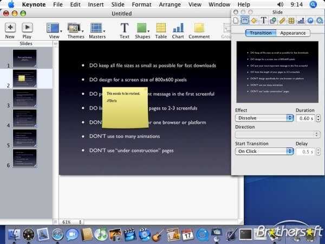Open the Metrics inspector ruler icon
325x244 pixels.
click(x=282, y=21)
